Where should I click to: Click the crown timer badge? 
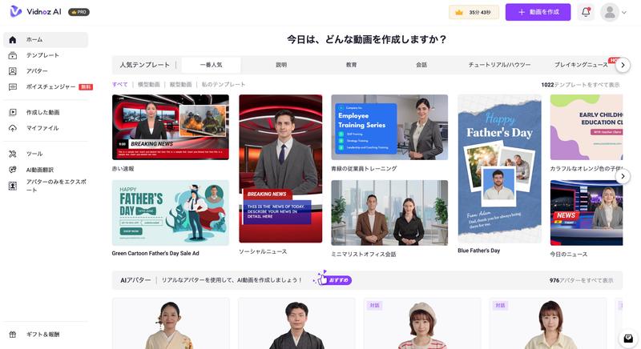coord(474,12)
